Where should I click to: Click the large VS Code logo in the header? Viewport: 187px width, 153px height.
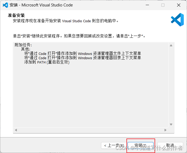tap(177, 20)
